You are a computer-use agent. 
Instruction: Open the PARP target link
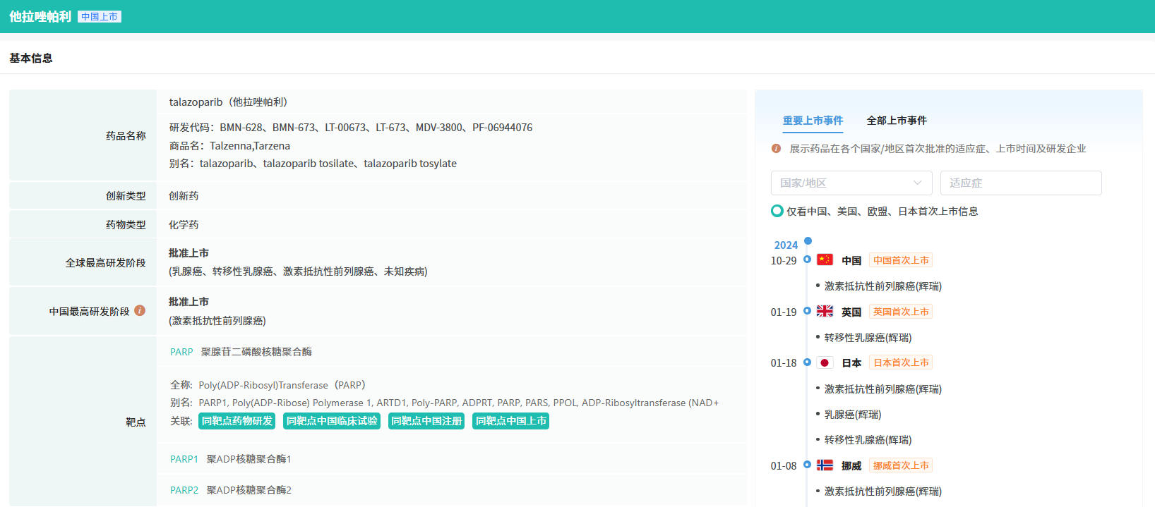tap(181, 352)
